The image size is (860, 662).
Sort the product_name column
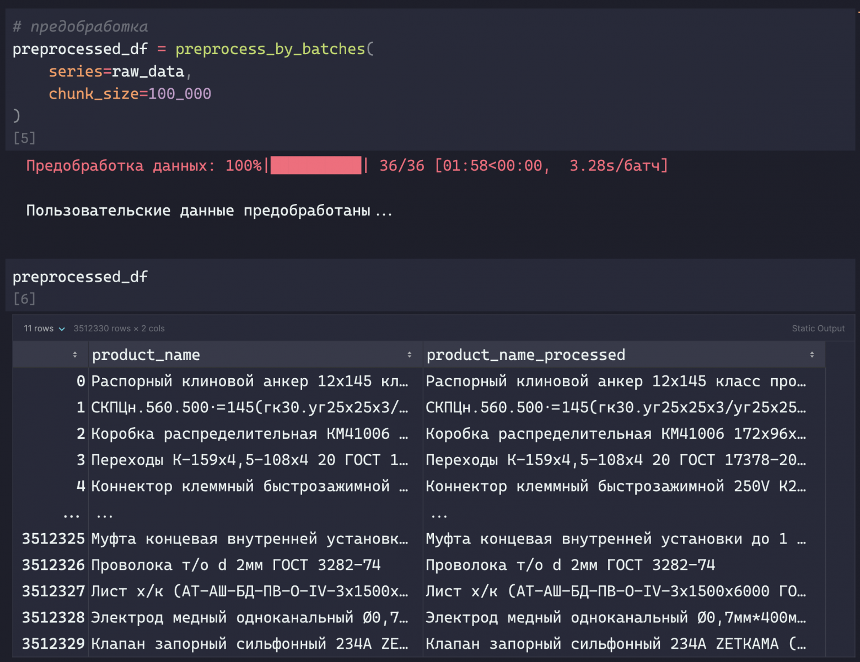pyautogui.click(x=409, y=355)
